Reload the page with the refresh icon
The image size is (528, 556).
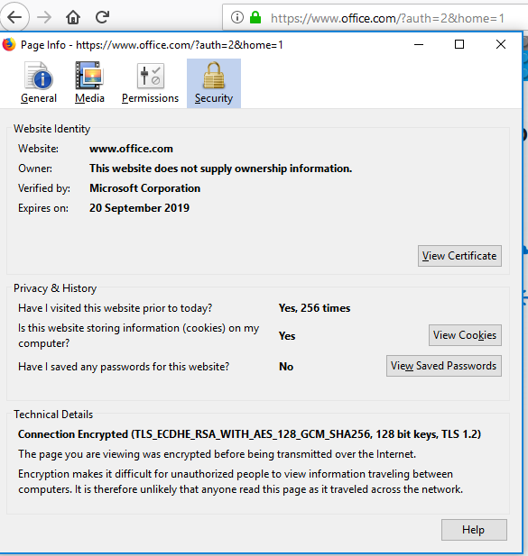(x=102, y=16)
